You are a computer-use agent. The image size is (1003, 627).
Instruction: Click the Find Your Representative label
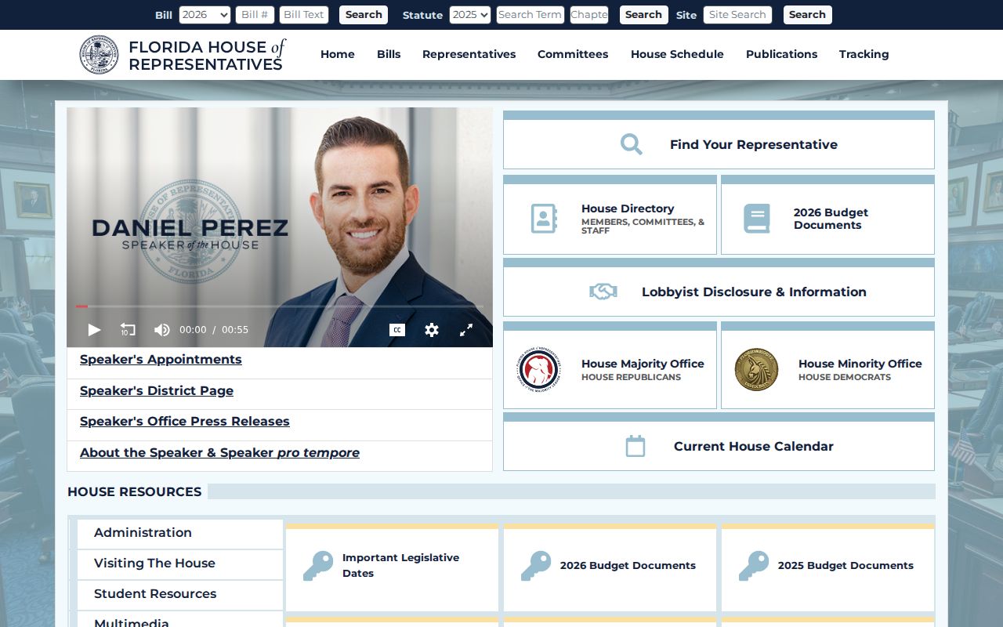coord(754,144)
